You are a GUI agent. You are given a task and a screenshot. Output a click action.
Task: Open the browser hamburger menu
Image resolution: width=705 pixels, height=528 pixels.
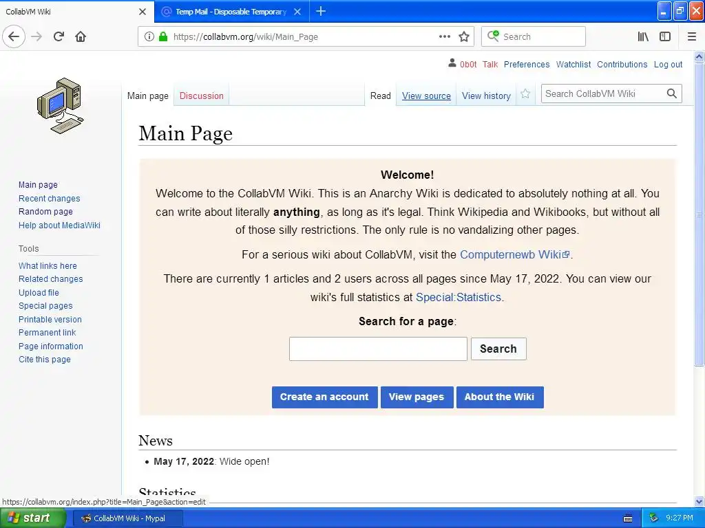[691, 36]
